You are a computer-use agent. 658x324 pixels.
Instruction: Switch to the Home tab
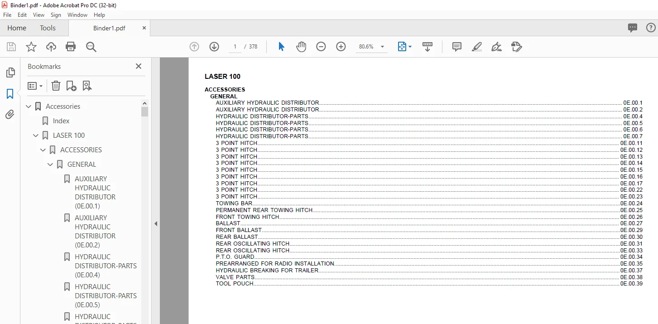(17, 28)
